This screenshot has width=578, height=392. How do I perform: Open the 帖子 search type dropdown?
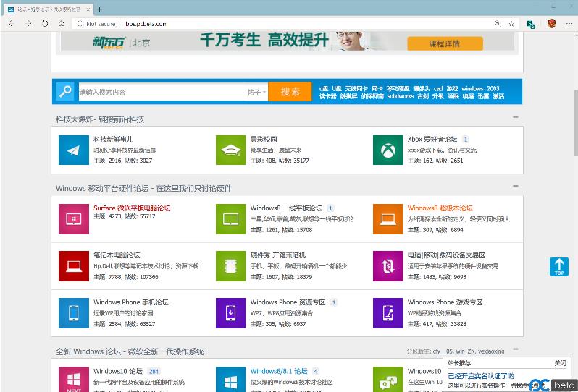pos(256,92)
